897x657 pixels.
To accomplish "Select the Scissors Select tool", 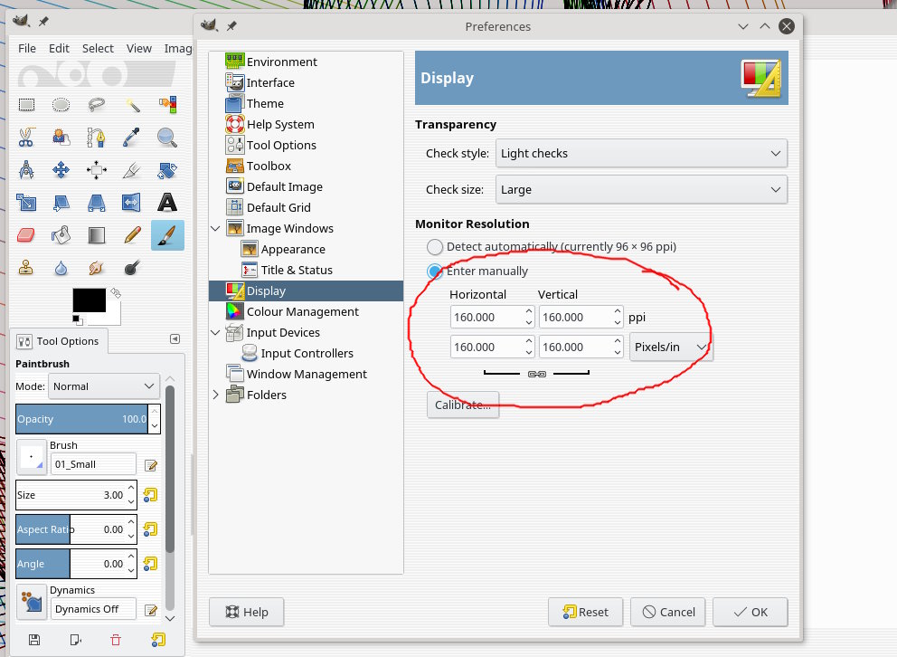I will click(x=26, y=138).
